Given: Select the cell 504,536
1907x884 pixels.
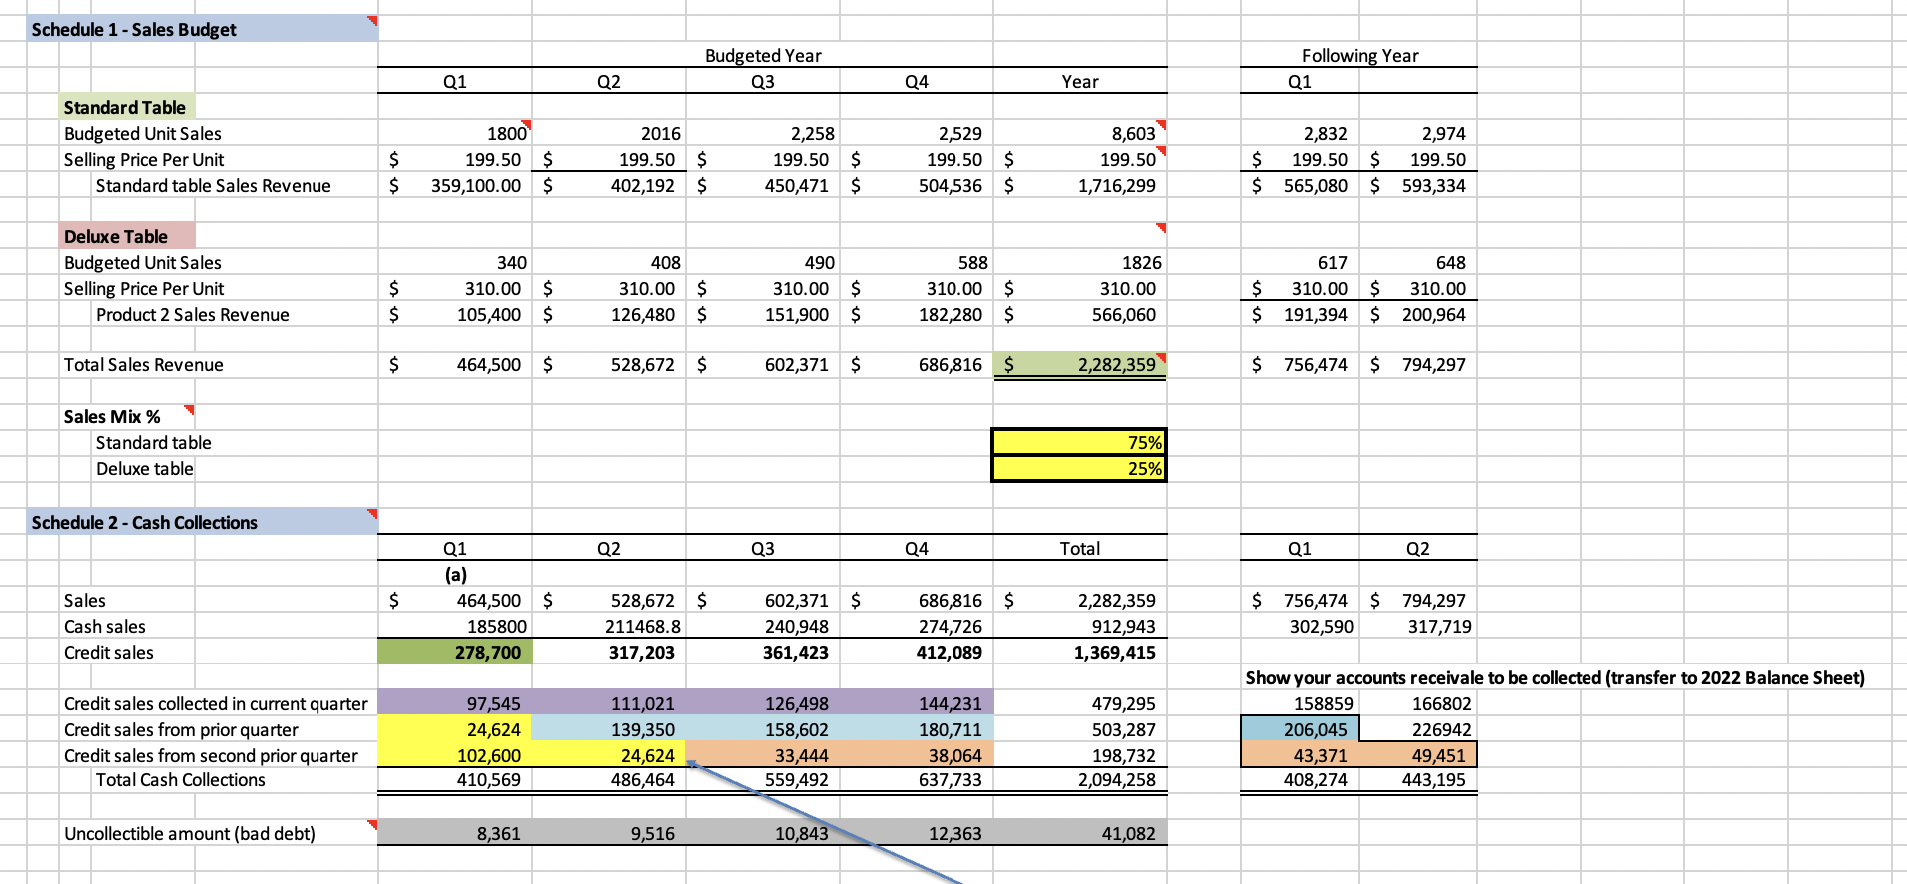Looking at the screenshot, I should (917, 185).
